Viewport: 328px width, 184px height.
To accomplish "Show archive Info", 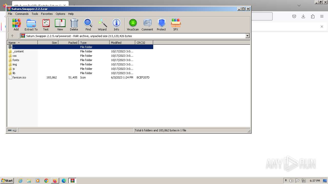I will point(116,25).
